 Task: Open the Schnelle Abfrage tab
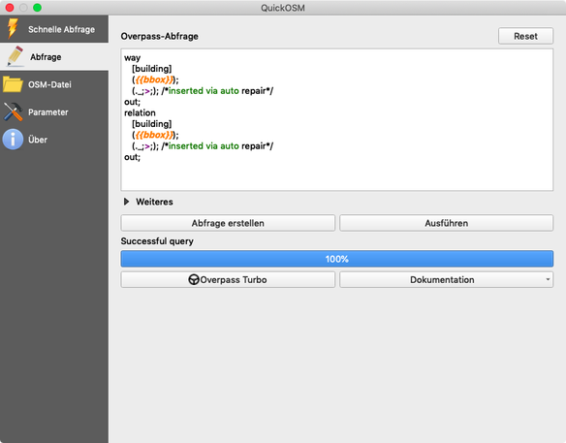tap(54, 29)
